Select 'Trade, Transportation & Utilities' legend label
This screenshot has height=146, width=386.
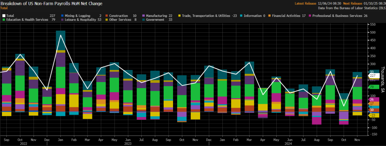pyautogui.click(x=206, y=16)
